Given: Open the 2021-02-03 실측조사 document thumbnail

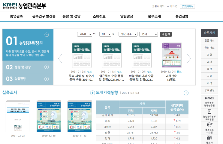Looking at the screenshot, I should (18, 116).
